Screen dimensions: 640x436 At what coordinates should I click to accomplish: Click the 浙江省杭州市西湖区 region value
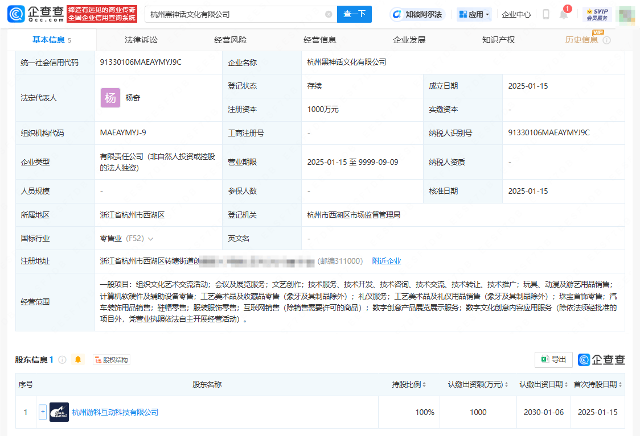click(x=132, y=215)
